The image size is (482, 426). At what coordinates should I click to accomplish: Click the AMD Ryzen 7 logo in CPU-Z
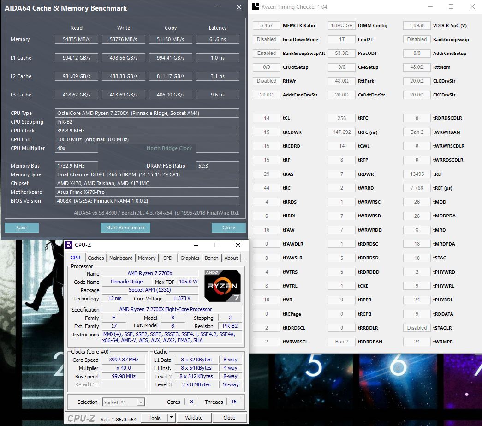(223, 286)
